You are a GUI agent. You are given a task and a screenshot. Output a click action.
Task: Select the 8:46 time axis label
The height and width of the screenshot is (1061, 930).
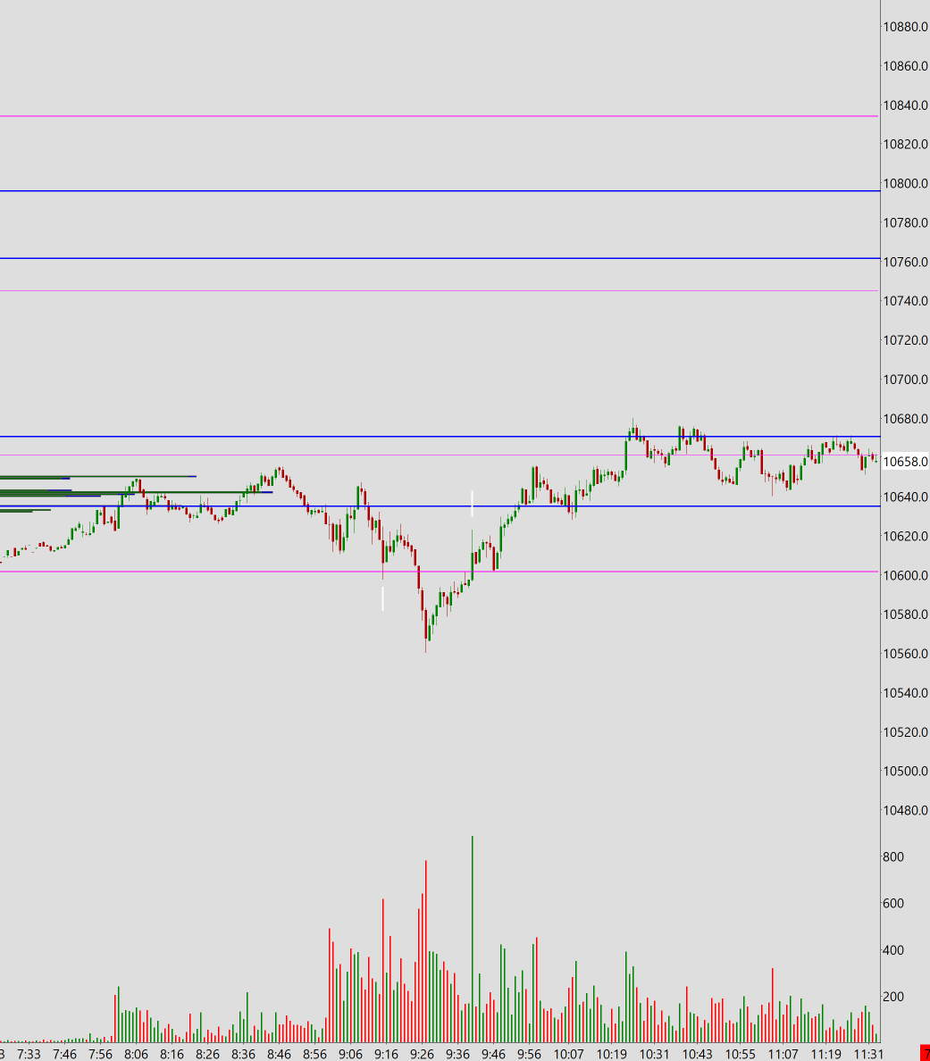pos(279,1054)
